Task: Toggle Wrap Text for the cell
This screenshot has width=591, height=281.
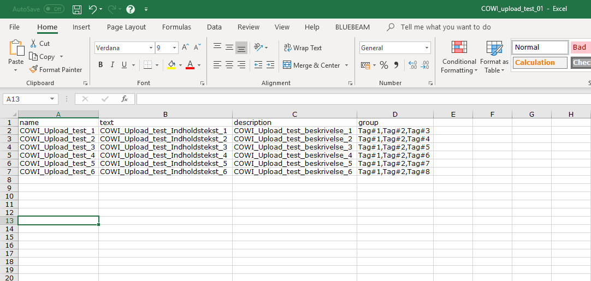Action: click(303, 48)
